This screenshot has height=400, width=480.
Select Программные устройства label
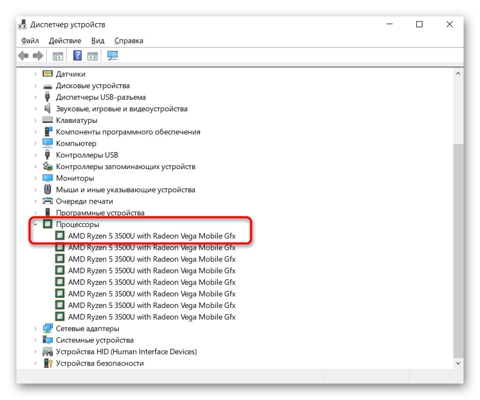click(100, 212)
